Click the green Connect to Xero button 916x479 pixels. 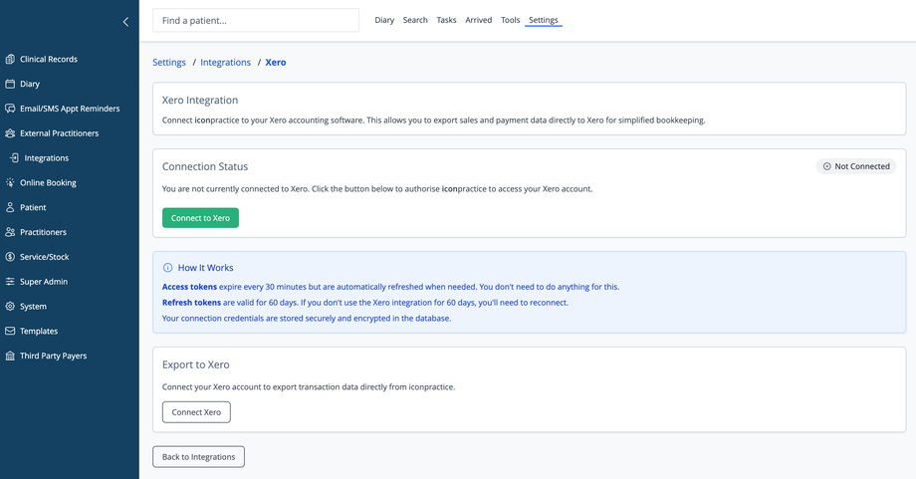coord(200,218)
